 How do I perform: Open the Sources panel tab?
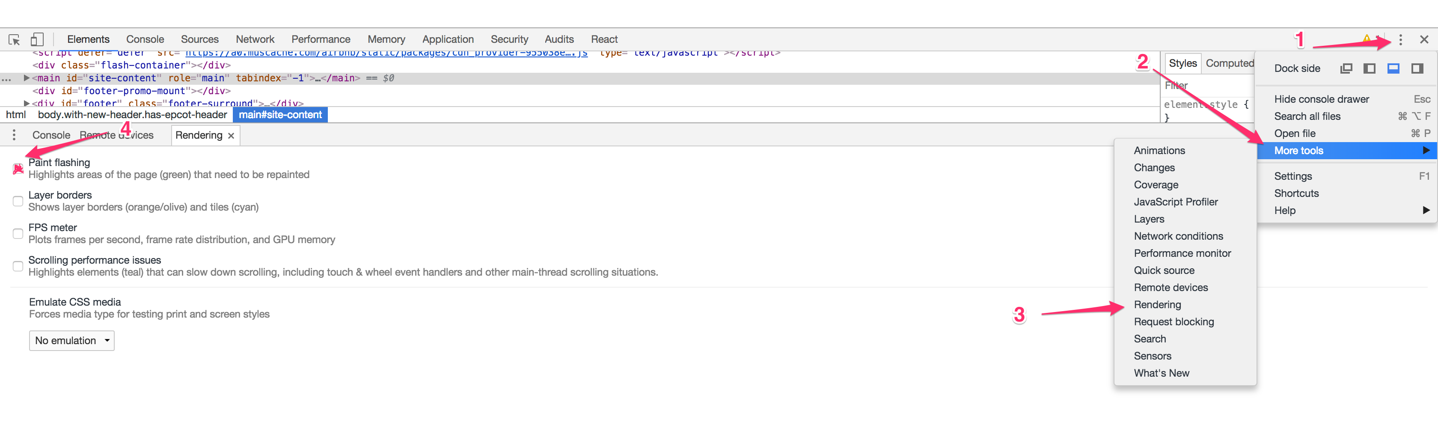click(200, 40)
